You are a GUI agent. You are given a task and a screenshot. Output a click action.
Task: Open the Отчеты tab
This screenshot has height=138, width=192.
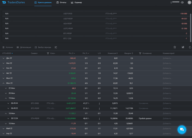tap(61, 3)
